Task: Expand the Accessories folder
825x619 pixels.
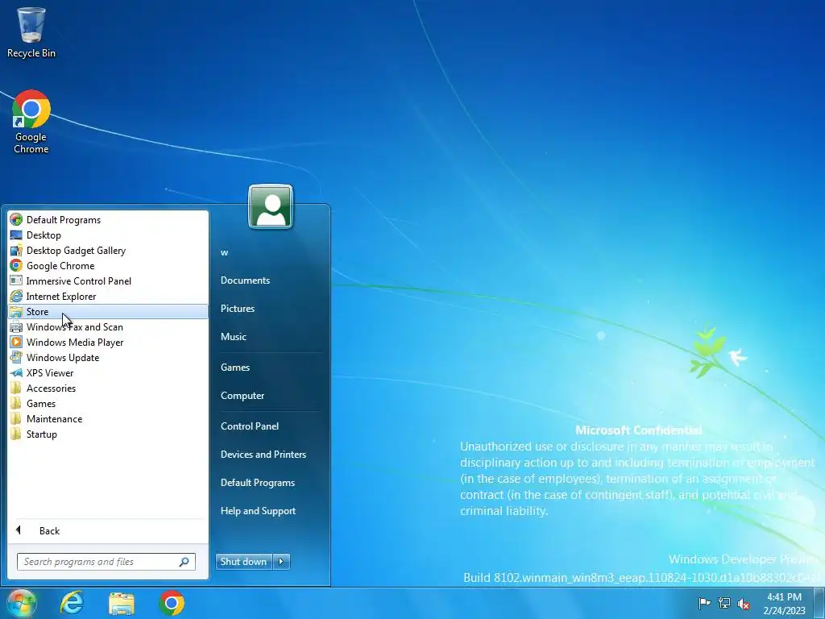Action: 108,388
